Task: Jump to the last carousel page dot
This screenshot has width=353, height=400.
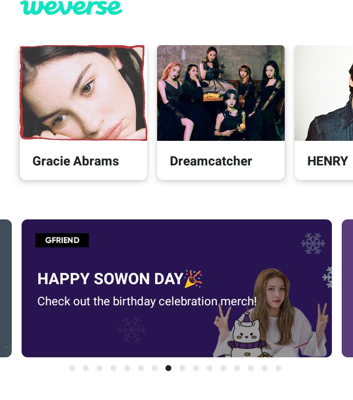Action: point(278,368)
